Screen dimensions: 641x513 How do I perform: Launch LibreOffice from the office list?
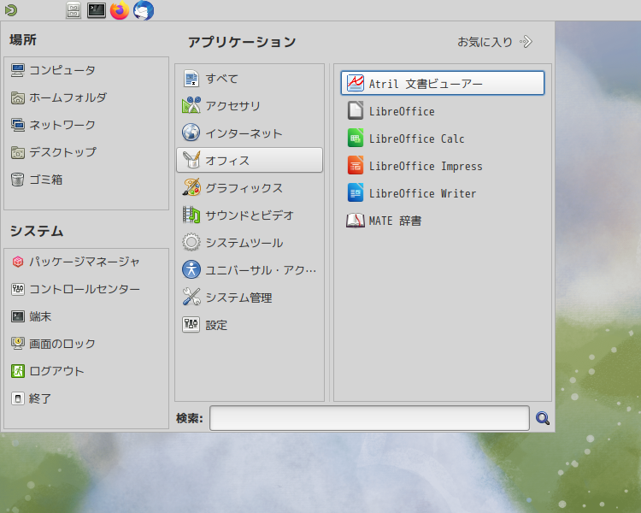pyautogui.click(x=443, y=111)
